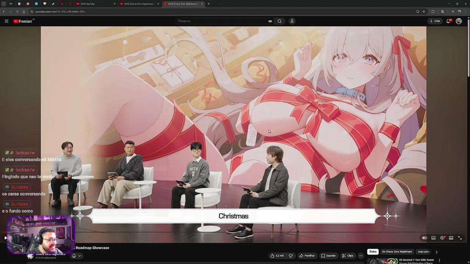Switch to the pinned Reddit tab
The width and height of the screenshot is (470, 264).
coord(28,4)
